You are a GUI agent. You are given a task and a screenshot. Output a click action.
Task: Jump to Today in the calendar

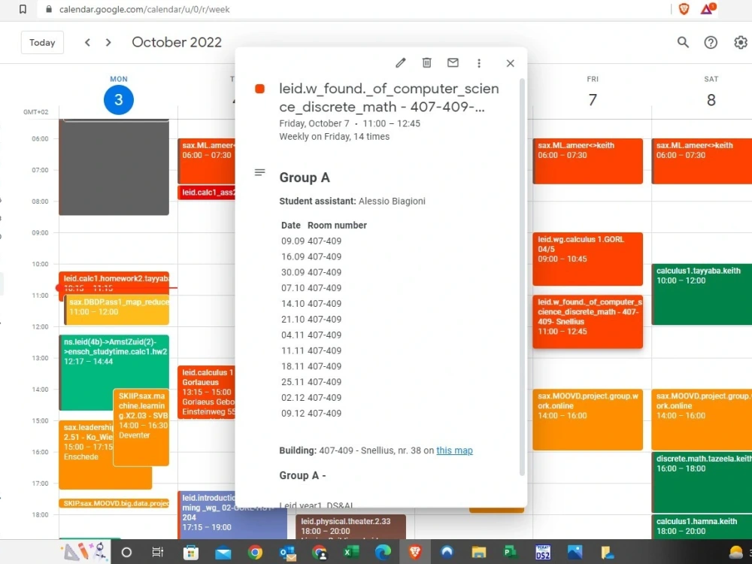point(42,42)
